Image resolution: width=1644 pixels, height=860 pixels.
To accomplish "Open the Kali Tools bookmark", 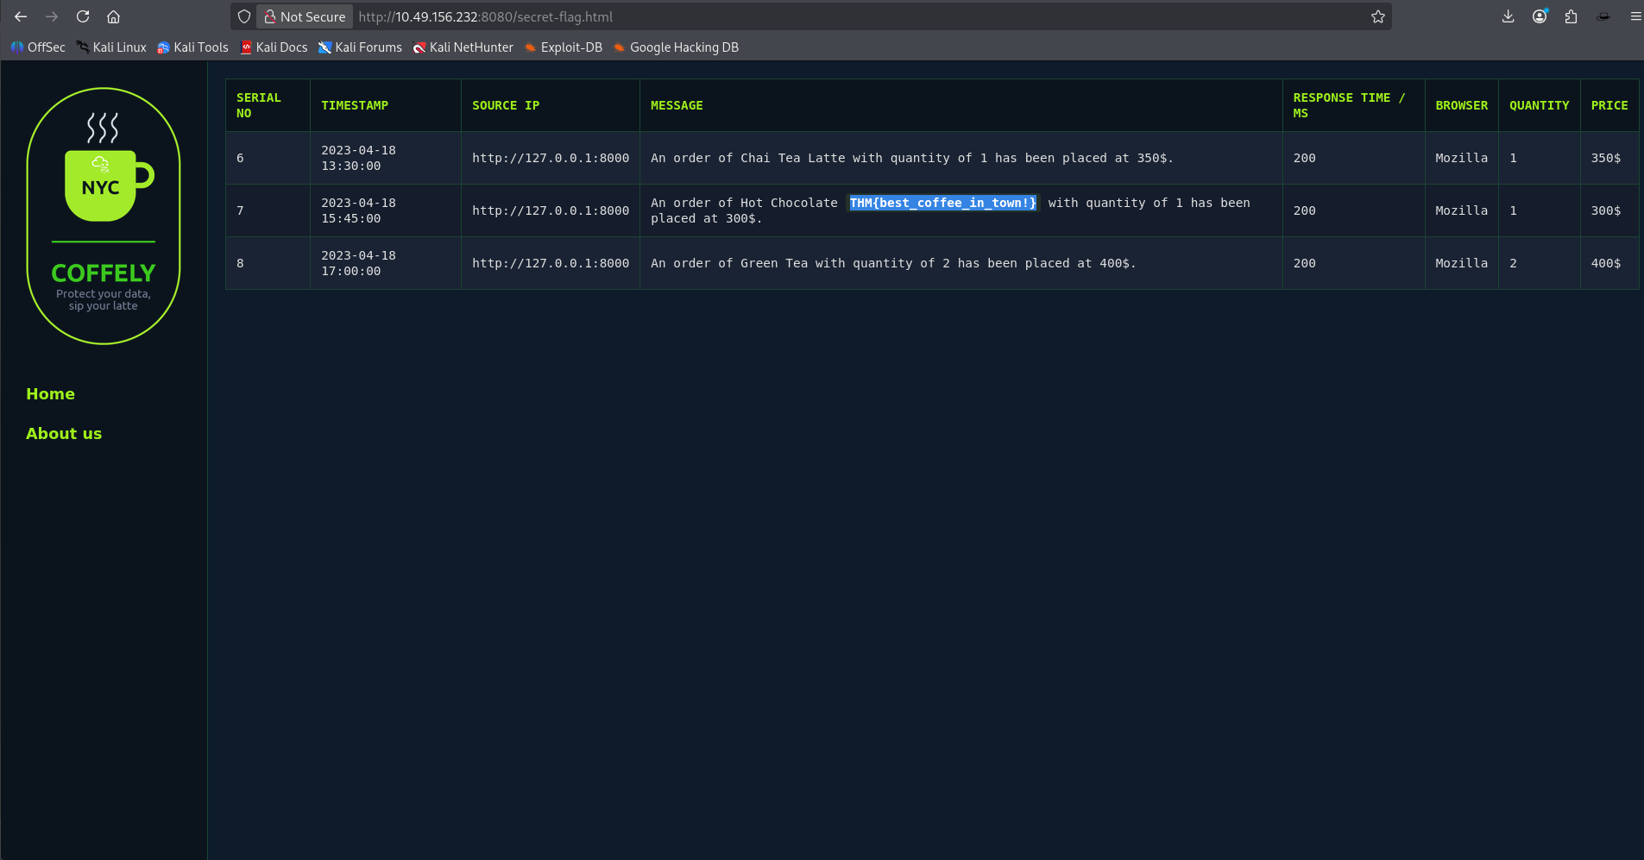I will coord(192,47).
